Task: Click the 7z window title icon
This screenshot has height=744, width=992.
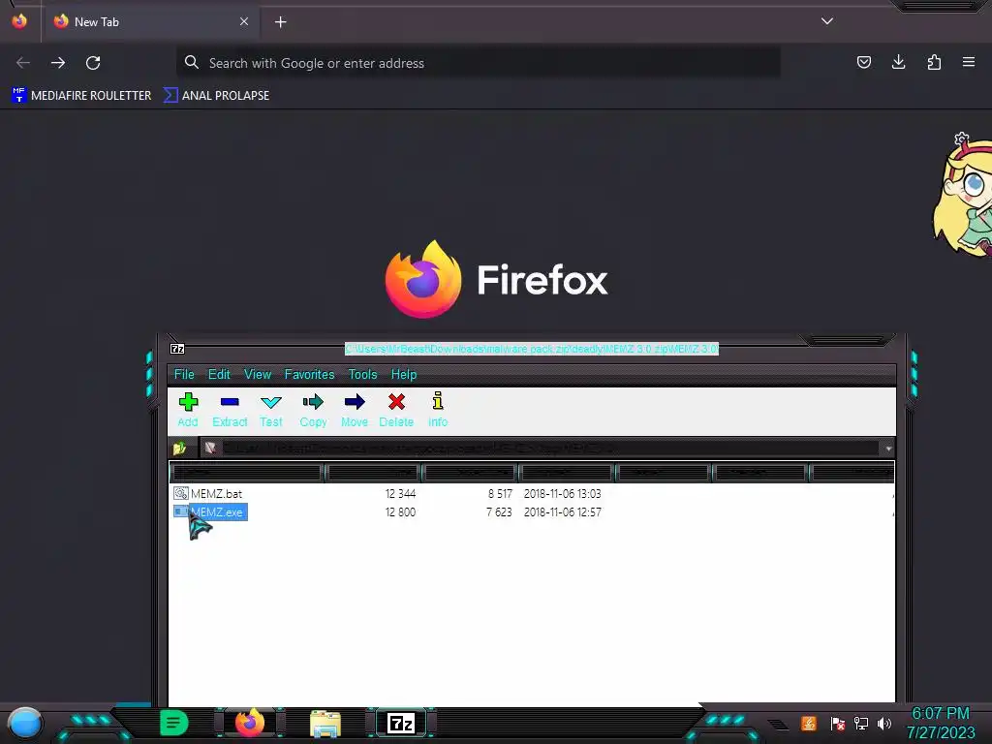Action: 177,349
